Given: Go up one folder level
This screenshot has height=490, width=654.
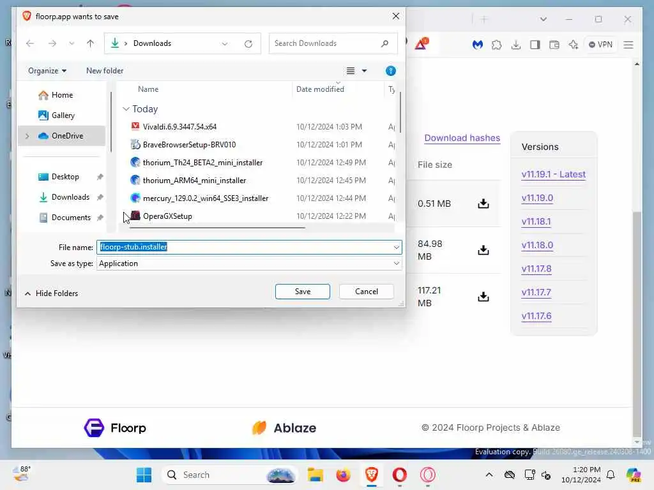Looking at the screenshot, I should tap(90, 43).
